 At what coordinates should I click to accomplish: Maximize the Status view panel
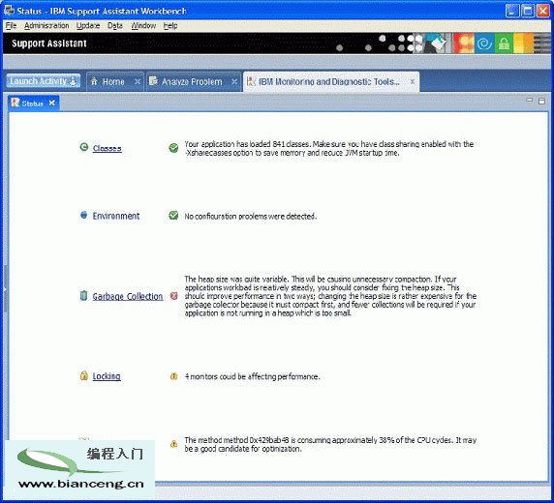(541, 101)
